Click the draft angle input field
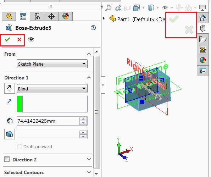211x177 pixels. click(x=48, y=134)
